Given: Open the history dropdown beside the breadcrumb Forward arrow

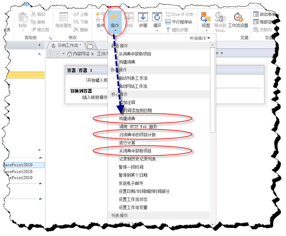Looking at the screenshot, I should pos(63,54).
